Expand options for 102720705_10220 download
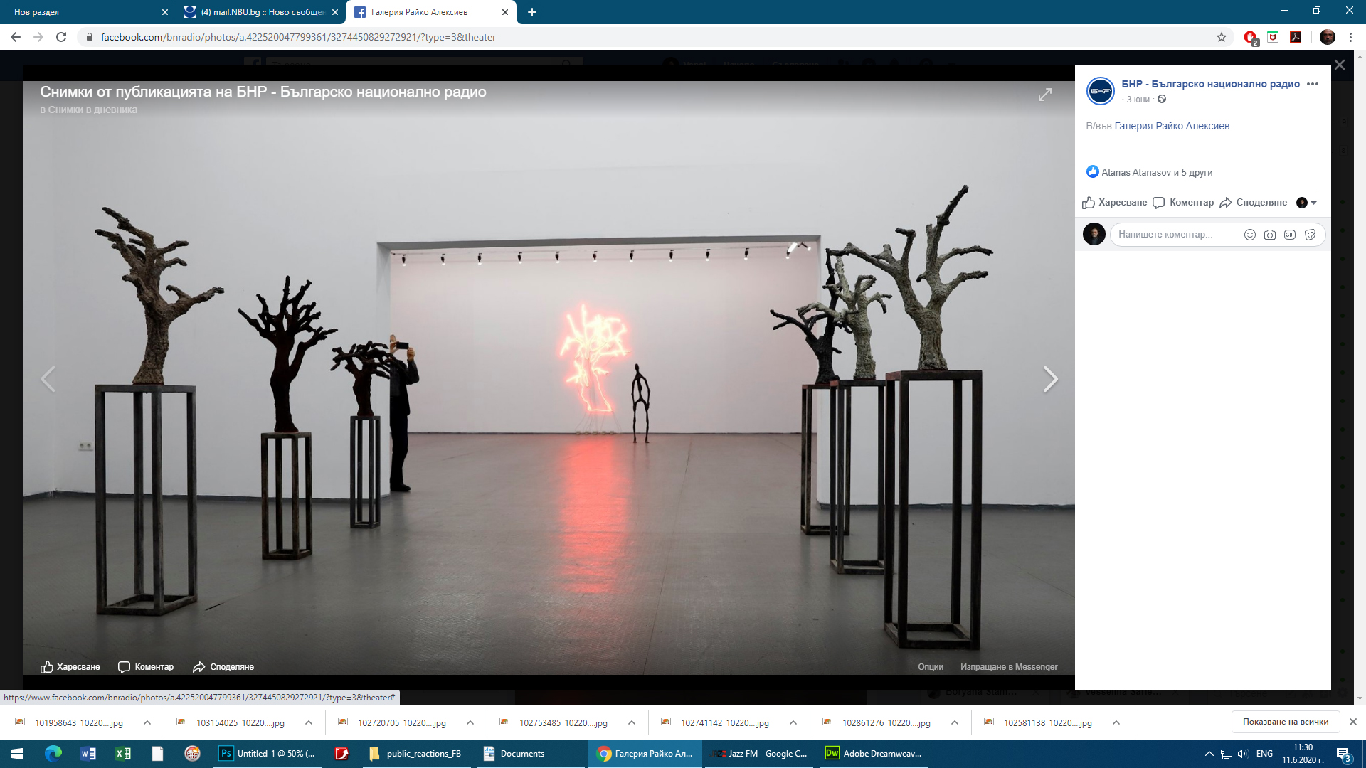The width and height of the screenshot is (1366, 768). click(x=470, y=722)
